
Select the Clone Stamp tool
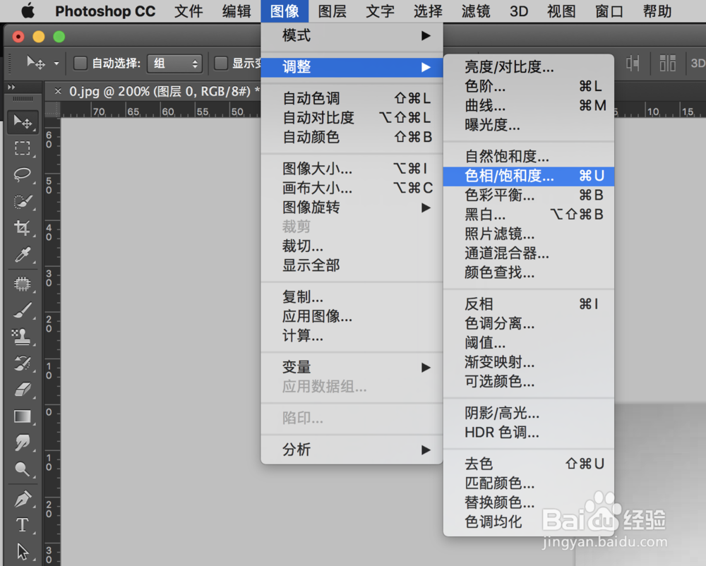[x=22, y=337]
